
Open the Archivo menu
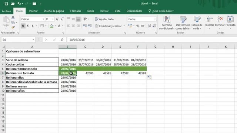(x=6, y=11)
